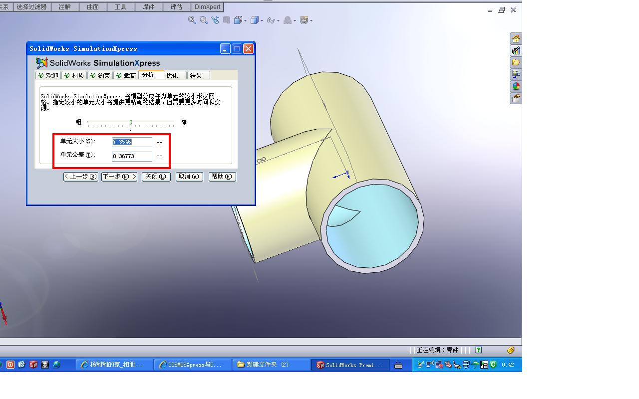The height and width of the screenshot is (399, 639).
Task: Click the yellow tag icon in status bar
Action: point(511,350)
